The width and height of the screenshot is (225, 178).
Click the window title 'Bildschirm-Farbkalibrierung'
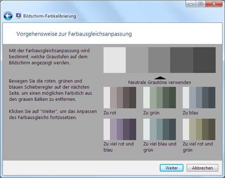point(49,16)
